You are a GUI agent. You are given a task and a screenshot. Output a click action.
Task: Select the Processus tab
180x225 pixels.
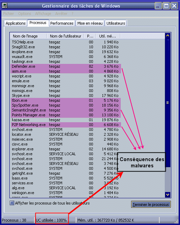pos(38,23)
